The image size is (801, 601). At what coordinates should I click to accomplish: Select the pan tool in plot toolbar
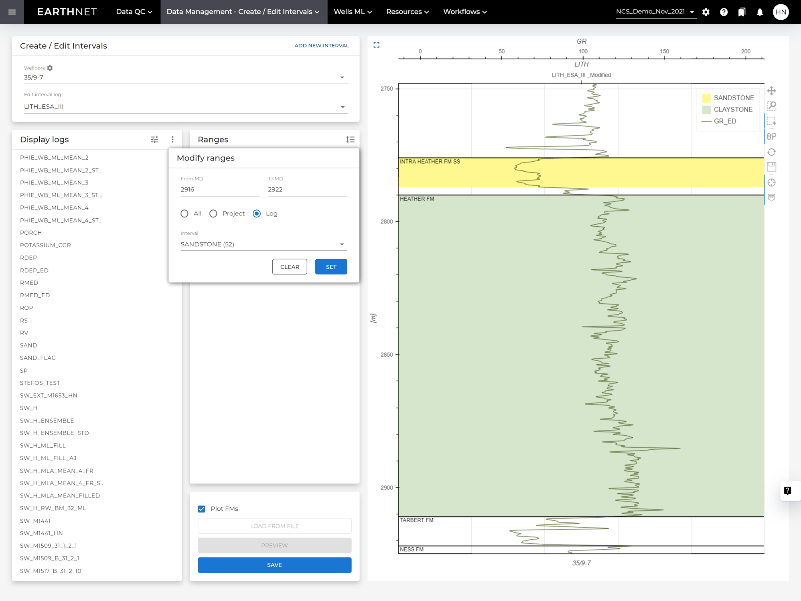pyautogui.click(x=771, y=91)
